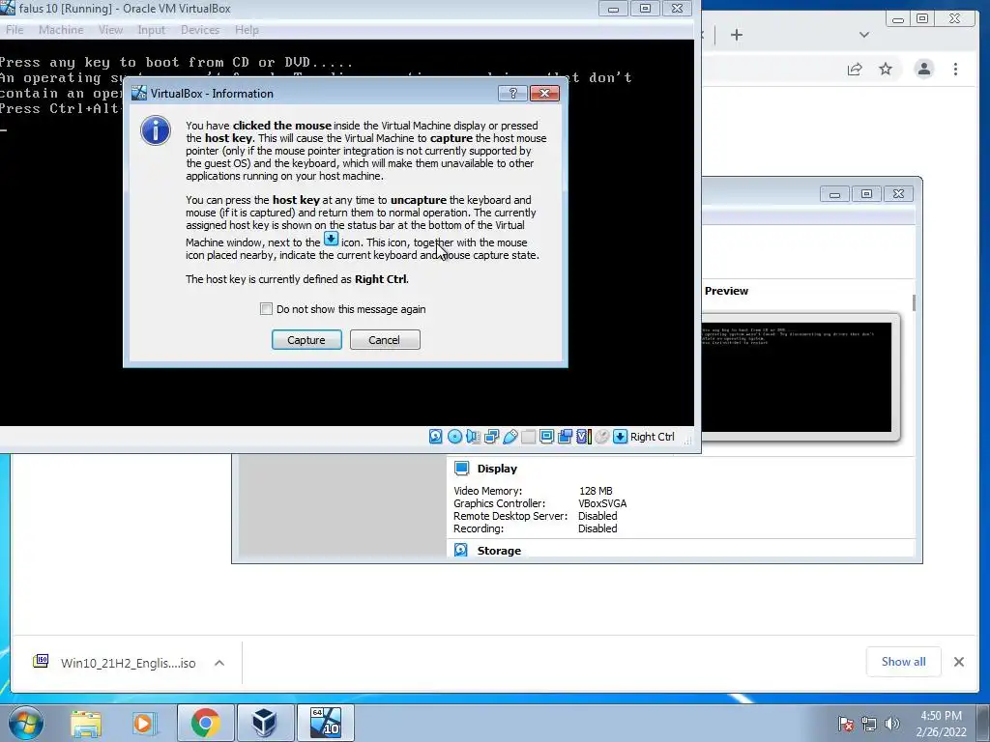Viewport: 990px width, 742px height.
Task: Click the network tray icon
Action: [869, 724]
